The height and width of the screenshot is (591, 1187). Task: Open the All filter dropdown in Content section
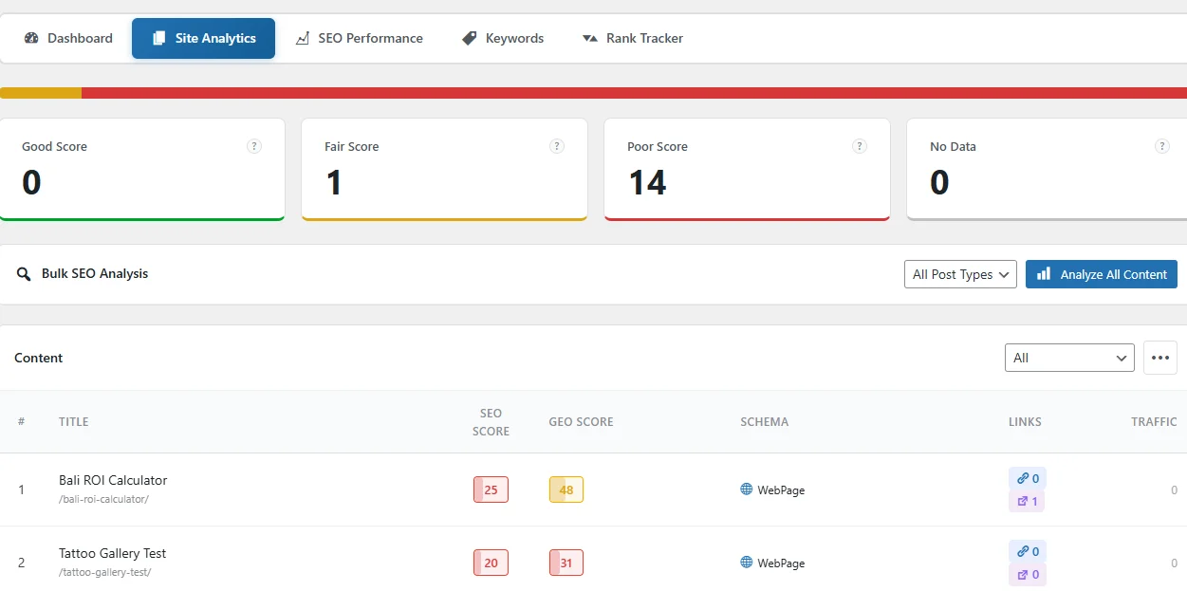1069,358
